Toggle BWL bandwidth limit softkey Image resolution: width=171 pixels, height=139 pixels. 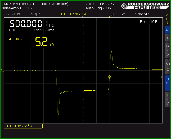[168, 83]
